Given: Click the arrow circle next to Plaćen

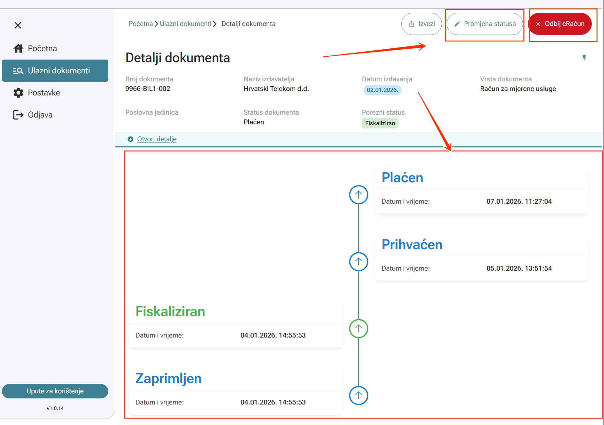Looking at the screenshot, I should point(358,195).
